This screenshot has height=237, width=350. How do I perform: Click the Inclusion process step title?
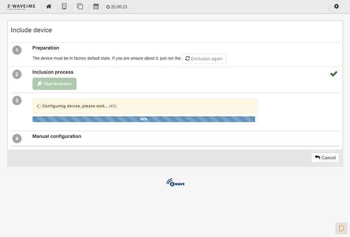[x=53, y=72]
